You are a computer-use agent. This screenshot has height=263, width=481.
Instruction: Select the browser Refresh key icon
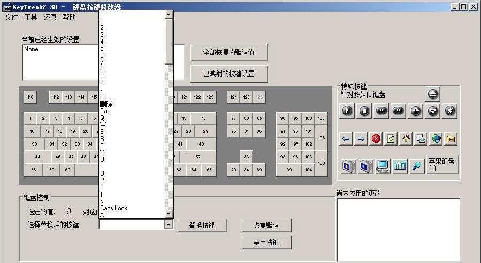391,139
